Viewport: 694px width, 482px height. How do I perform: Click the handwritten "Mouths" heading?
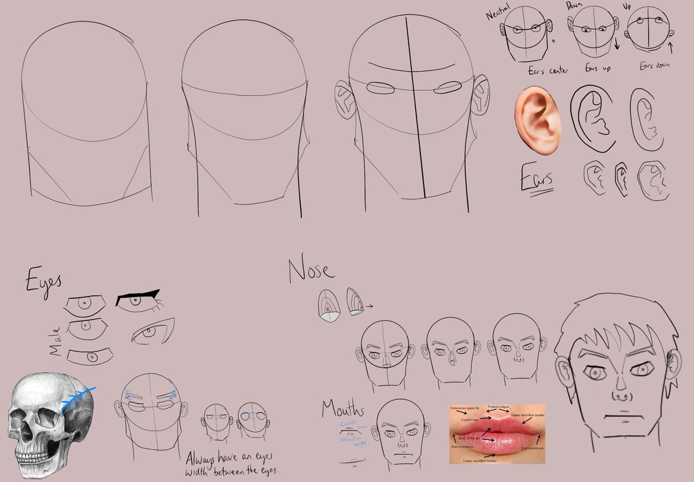344,409
